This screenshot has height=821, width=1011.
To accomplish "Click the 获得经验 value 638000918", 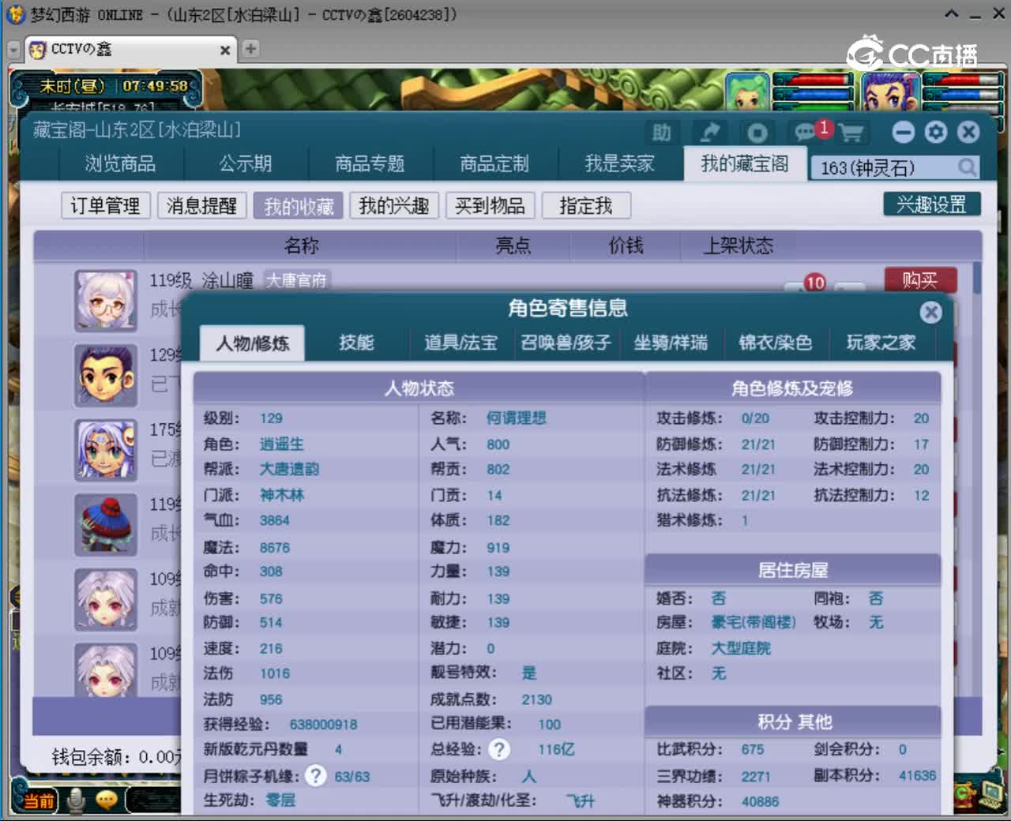I will 323,725.
